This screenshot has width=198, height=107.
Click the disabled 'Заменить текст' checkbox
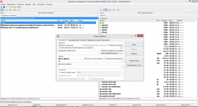tap(59, 76)
